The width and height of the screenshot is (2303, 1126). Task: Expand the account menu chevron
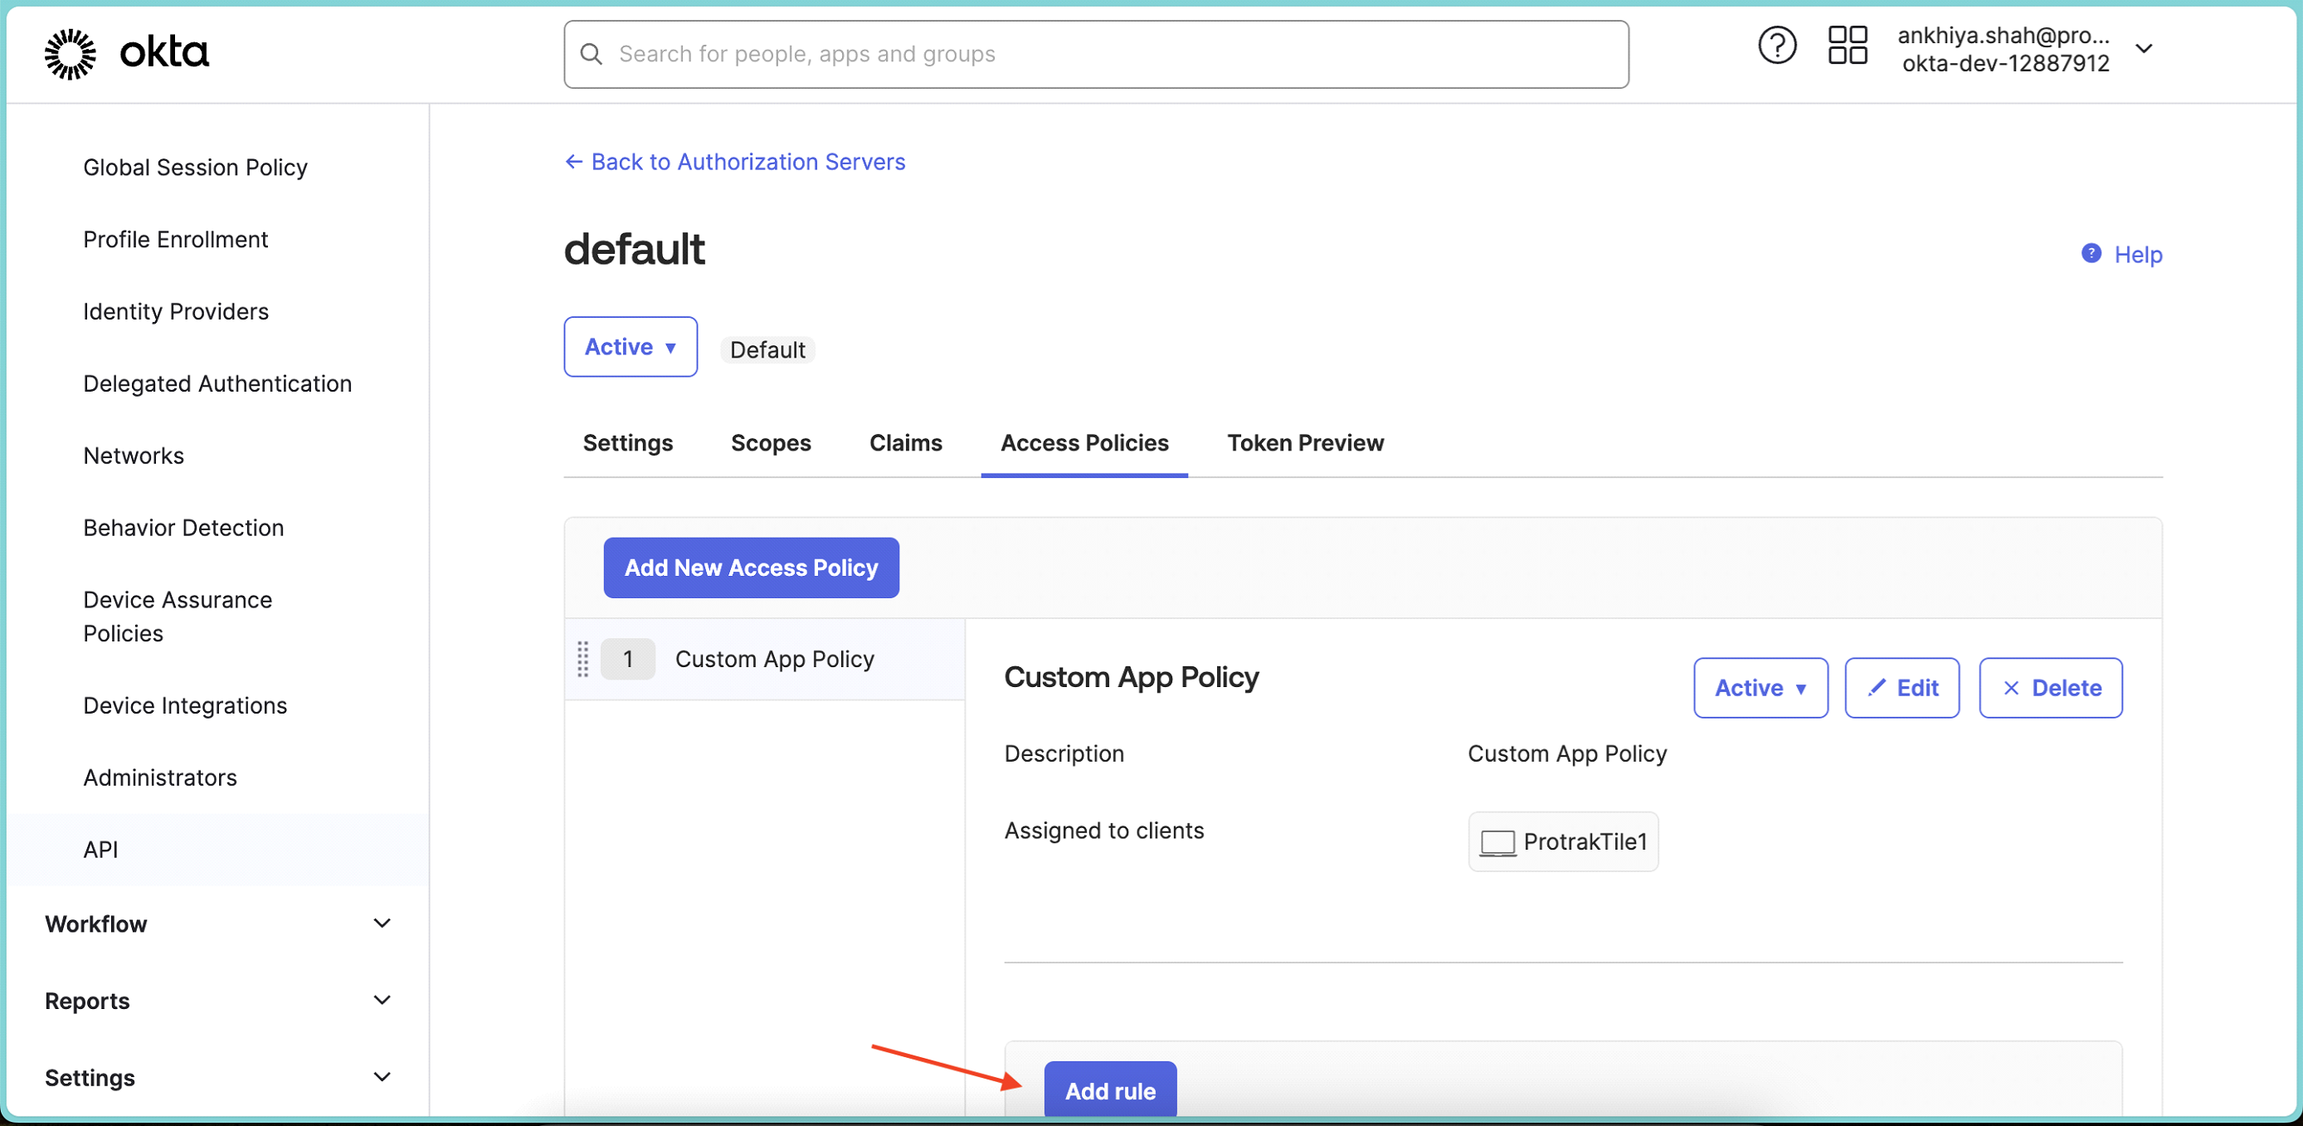[2144, 49]
